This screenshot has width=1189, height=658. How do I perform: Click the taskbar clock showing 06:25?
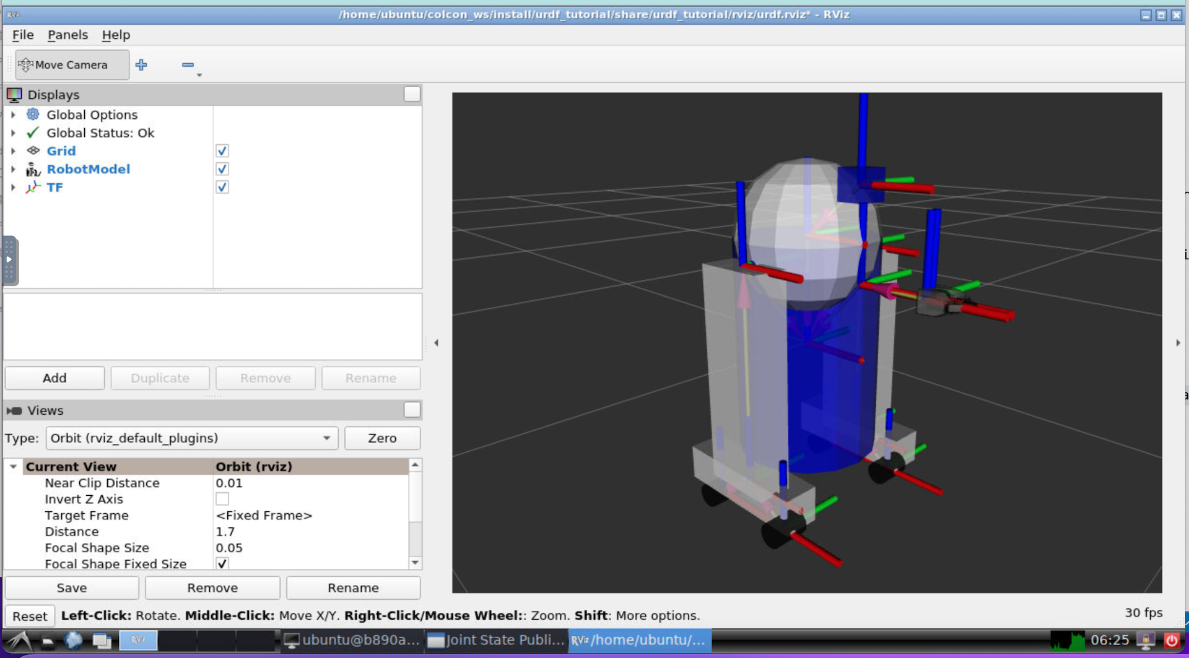tap(1110, 640)
